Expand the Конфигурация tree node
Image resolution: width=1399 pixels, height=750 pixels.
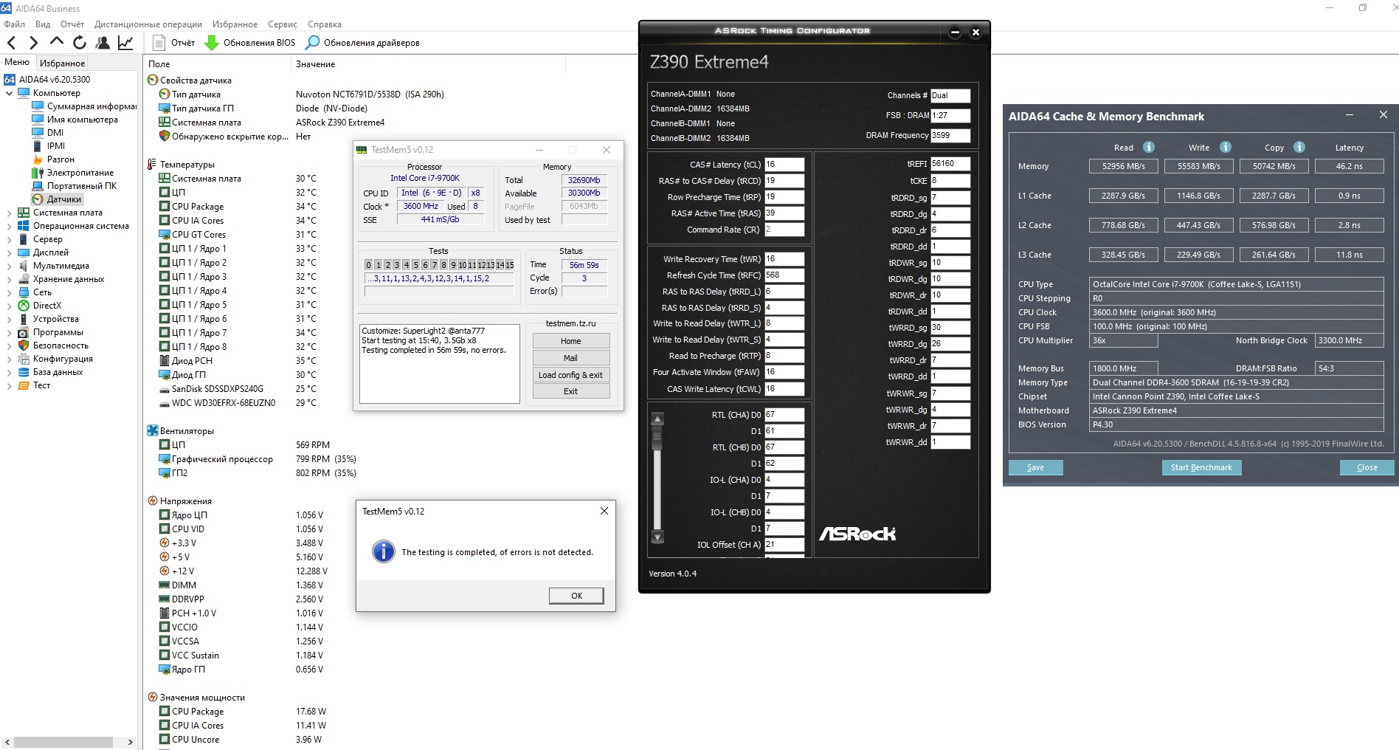coord(9,359)
